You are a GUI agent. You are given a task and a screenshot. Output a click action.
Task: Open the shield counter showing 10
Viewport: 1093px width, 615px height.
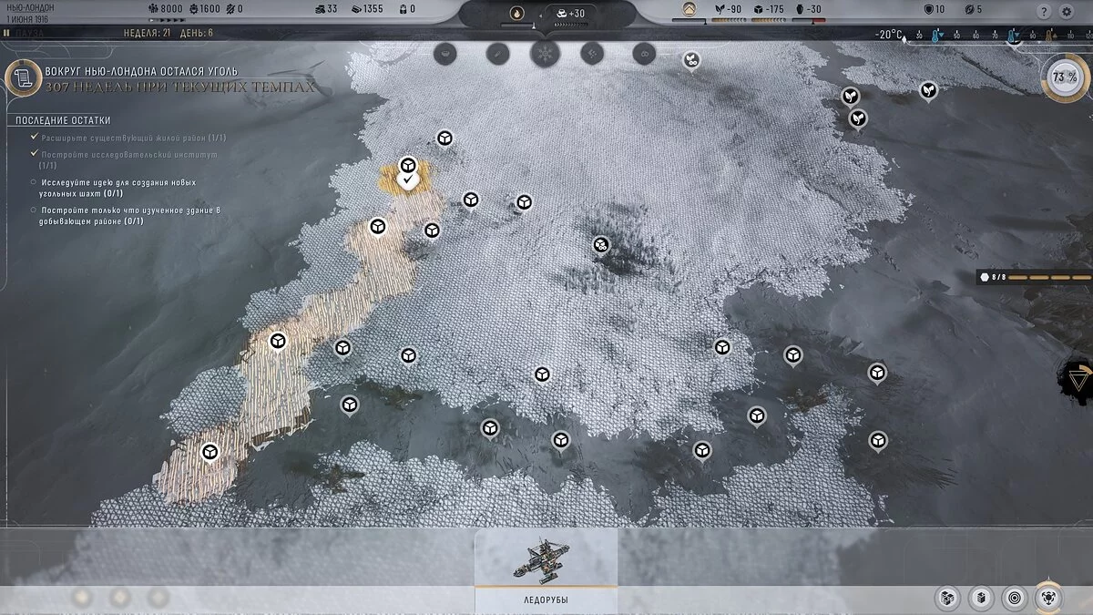coord(934,9)
